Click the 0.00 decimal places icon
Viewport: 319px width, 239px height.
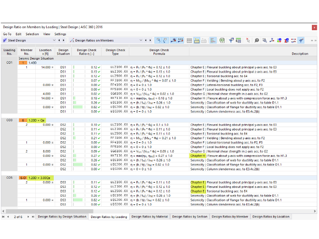pos(238,40)
